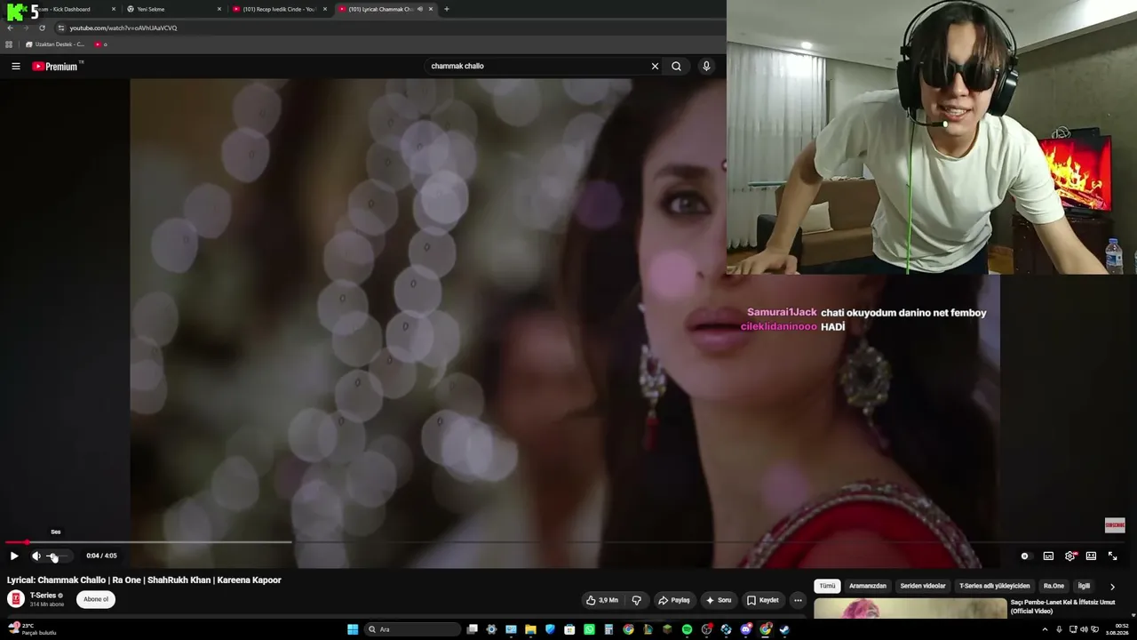Image resolution: width=1137 pixels, height=640 pixels.
Task: Play the paused video
Action: 14,556
